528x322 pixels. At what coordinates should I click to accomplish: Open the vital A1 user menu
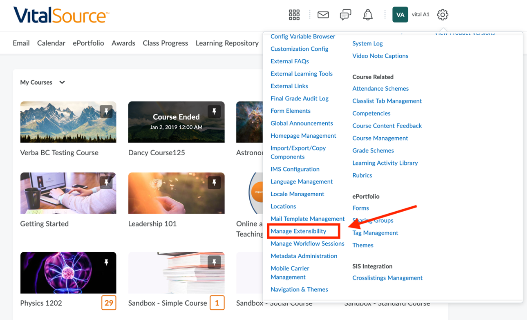click(x=421, y=15)
